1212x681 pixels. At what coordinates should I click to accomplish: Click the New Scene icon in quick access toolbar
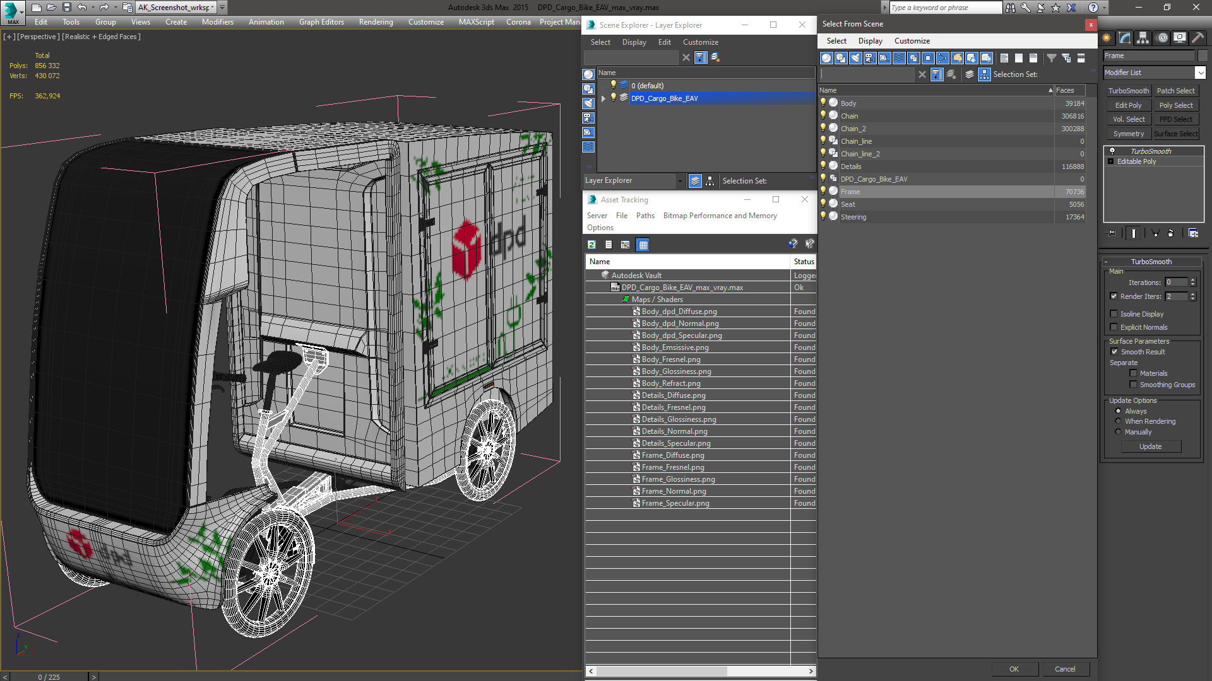(x=36, y=8)
